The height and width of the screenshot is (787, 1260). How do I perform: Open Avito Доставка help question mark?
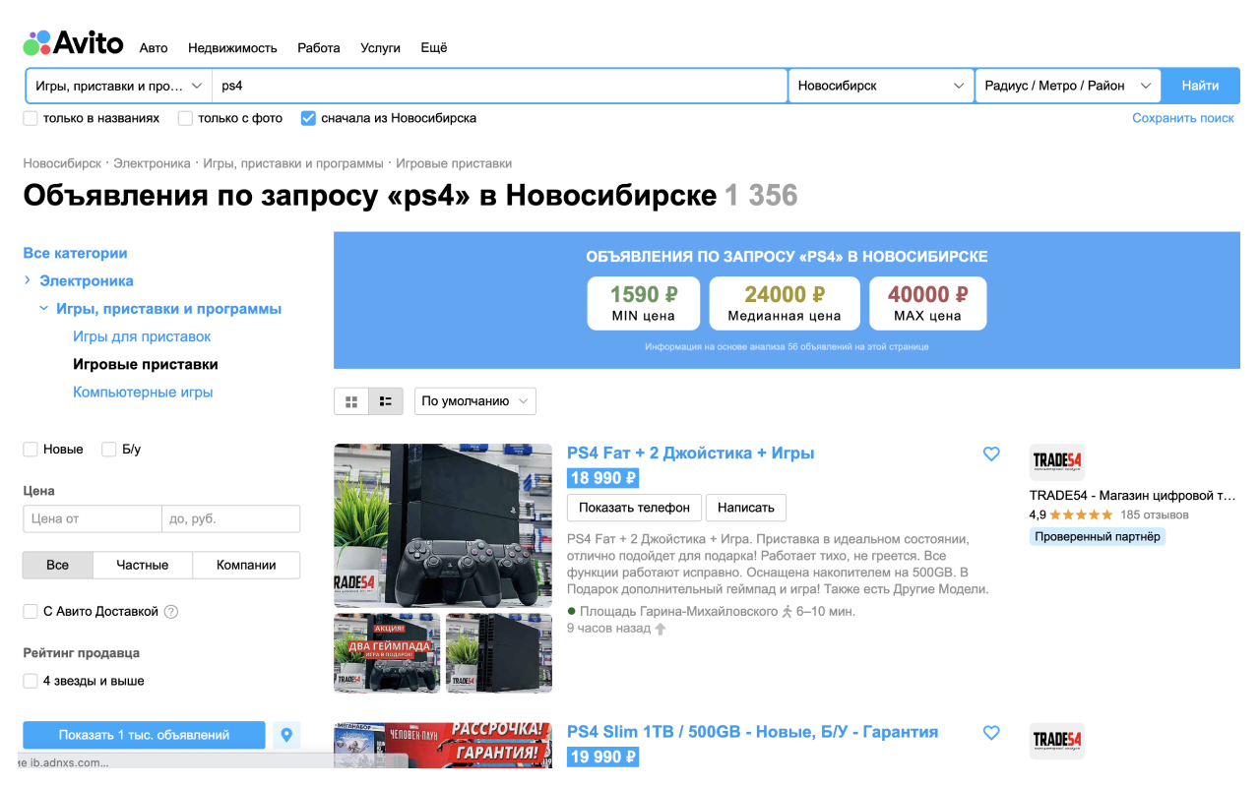[171, 612]
